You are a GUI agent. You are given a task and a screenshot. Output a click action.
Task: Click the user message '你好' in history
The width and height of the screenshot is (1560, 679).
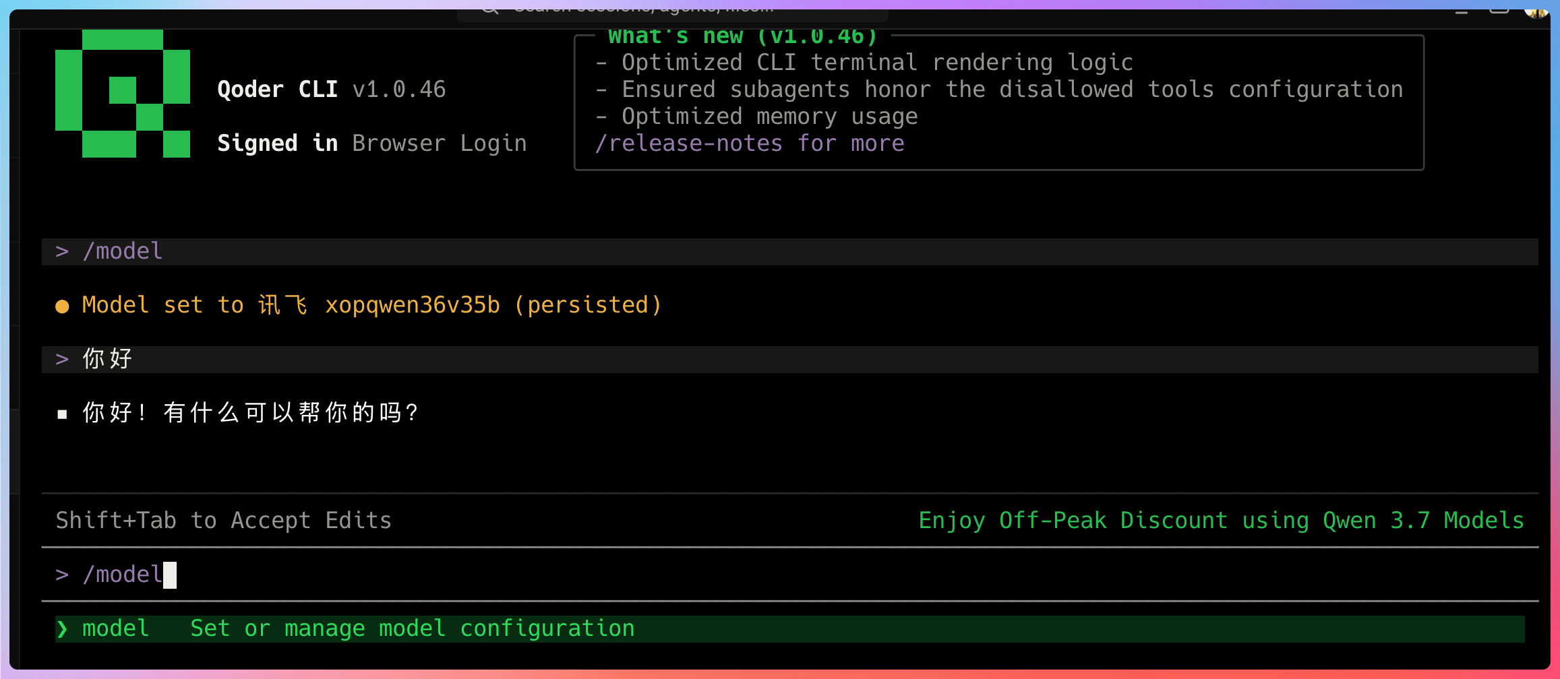pyautogui.click(x=108, y=359)
